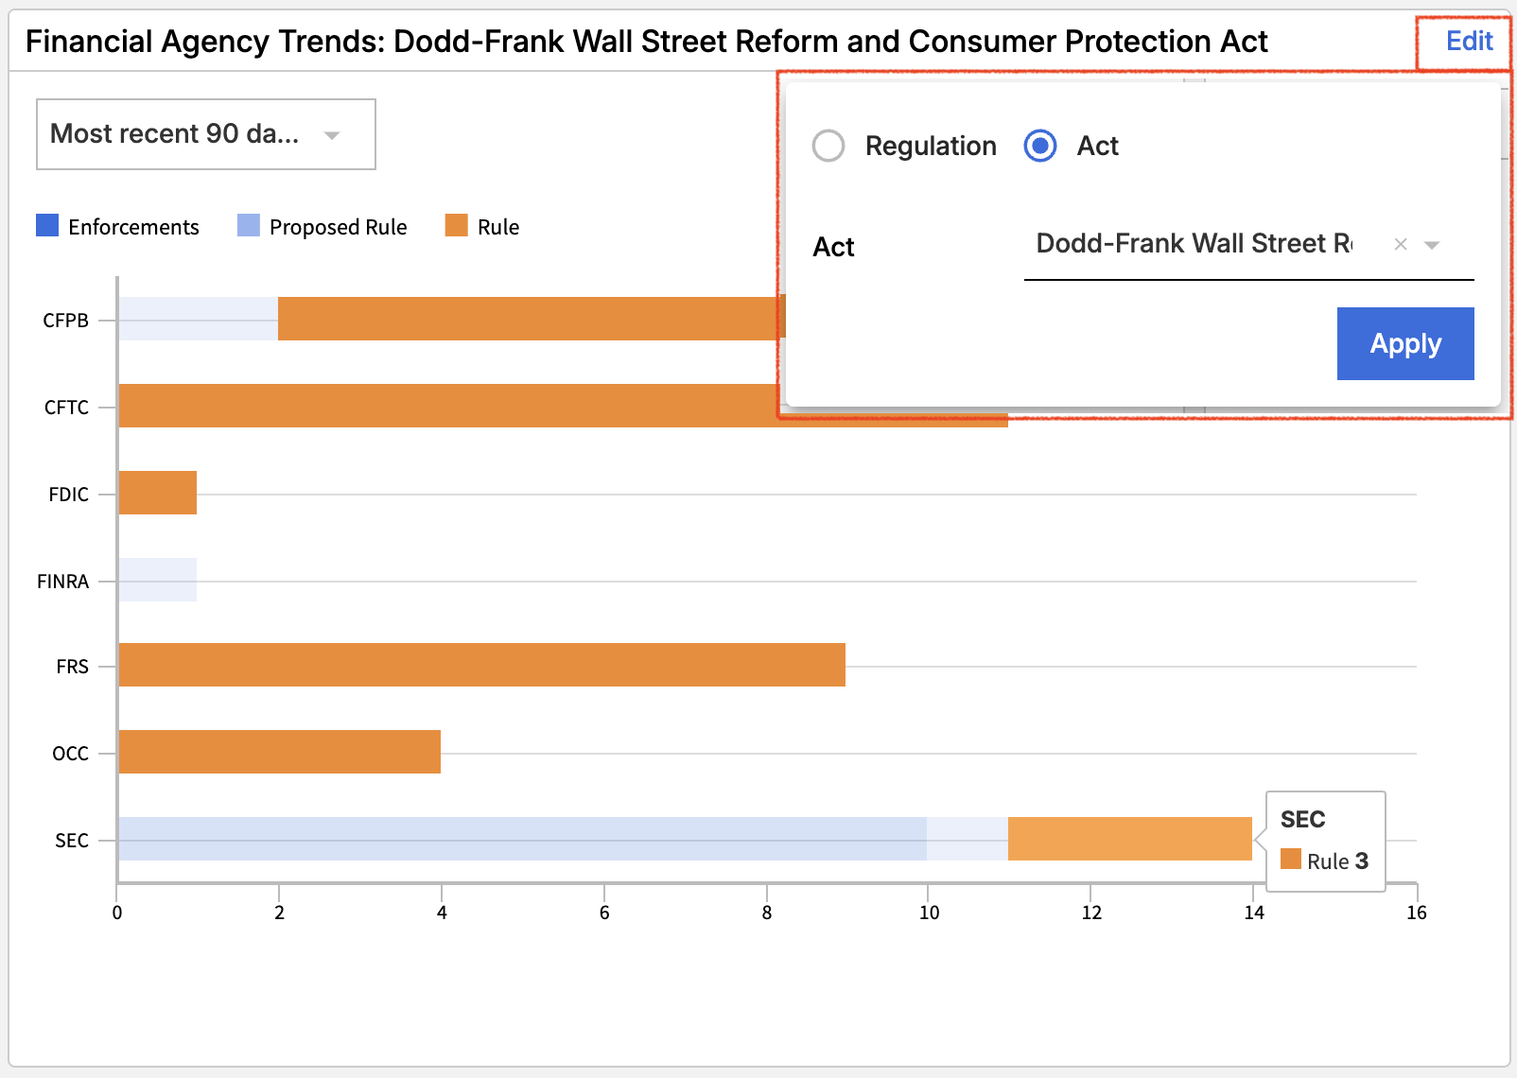Expand the Act selection dropdown arrow
Screen dimensions: 1517x1078
(x=1432, y=245)
